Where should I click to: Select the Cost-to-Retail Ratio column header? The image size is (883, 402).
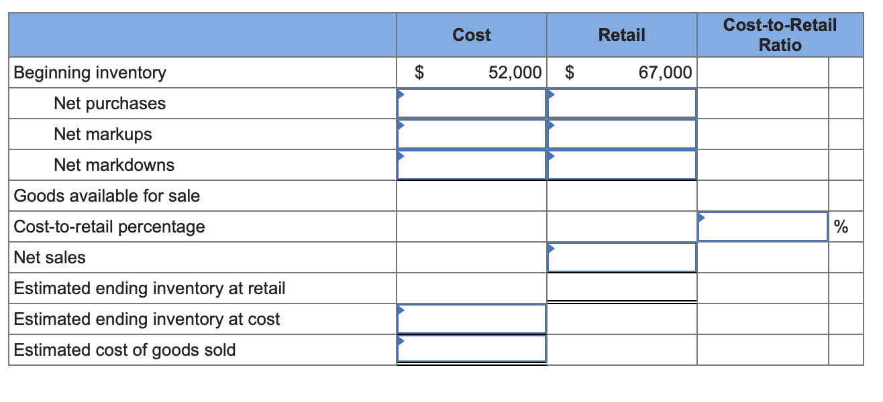779,35
